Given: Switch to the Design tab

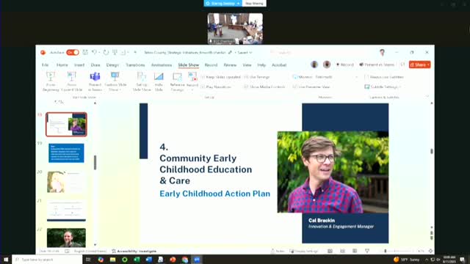Looking at the screenshot, I should tap(112, 65).
